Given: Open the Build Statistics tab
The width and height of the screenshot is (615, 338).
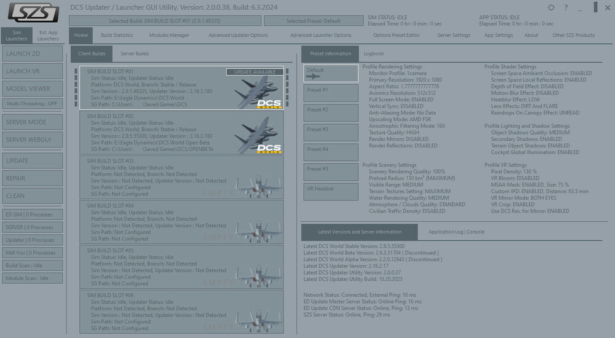Looking at the screenshot, I should [117, 35].
